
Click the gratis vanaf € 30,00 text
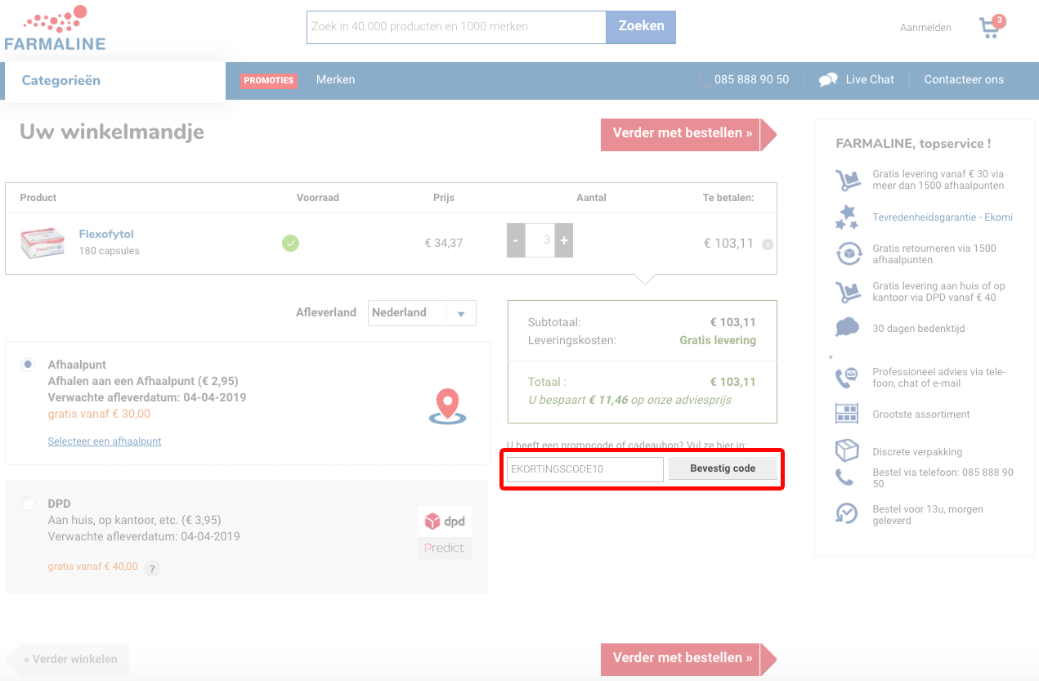pos(99,414)
